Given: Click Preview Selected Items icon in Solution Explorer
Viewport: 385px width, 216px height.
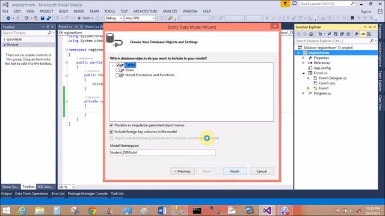Looking at the screenshot, I should click(363, 34).
